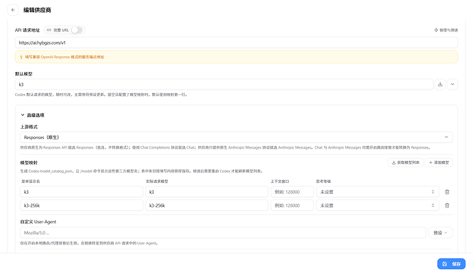This screenshot has width=473, height=274.
Task: Click the 添加模型 button
Action: [x=439, y=162]
